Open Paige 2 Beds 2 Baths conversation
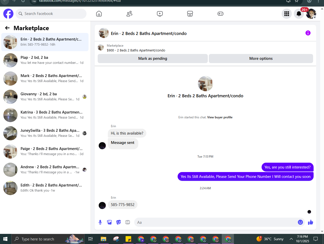324x244 pixels. [45, 152]
